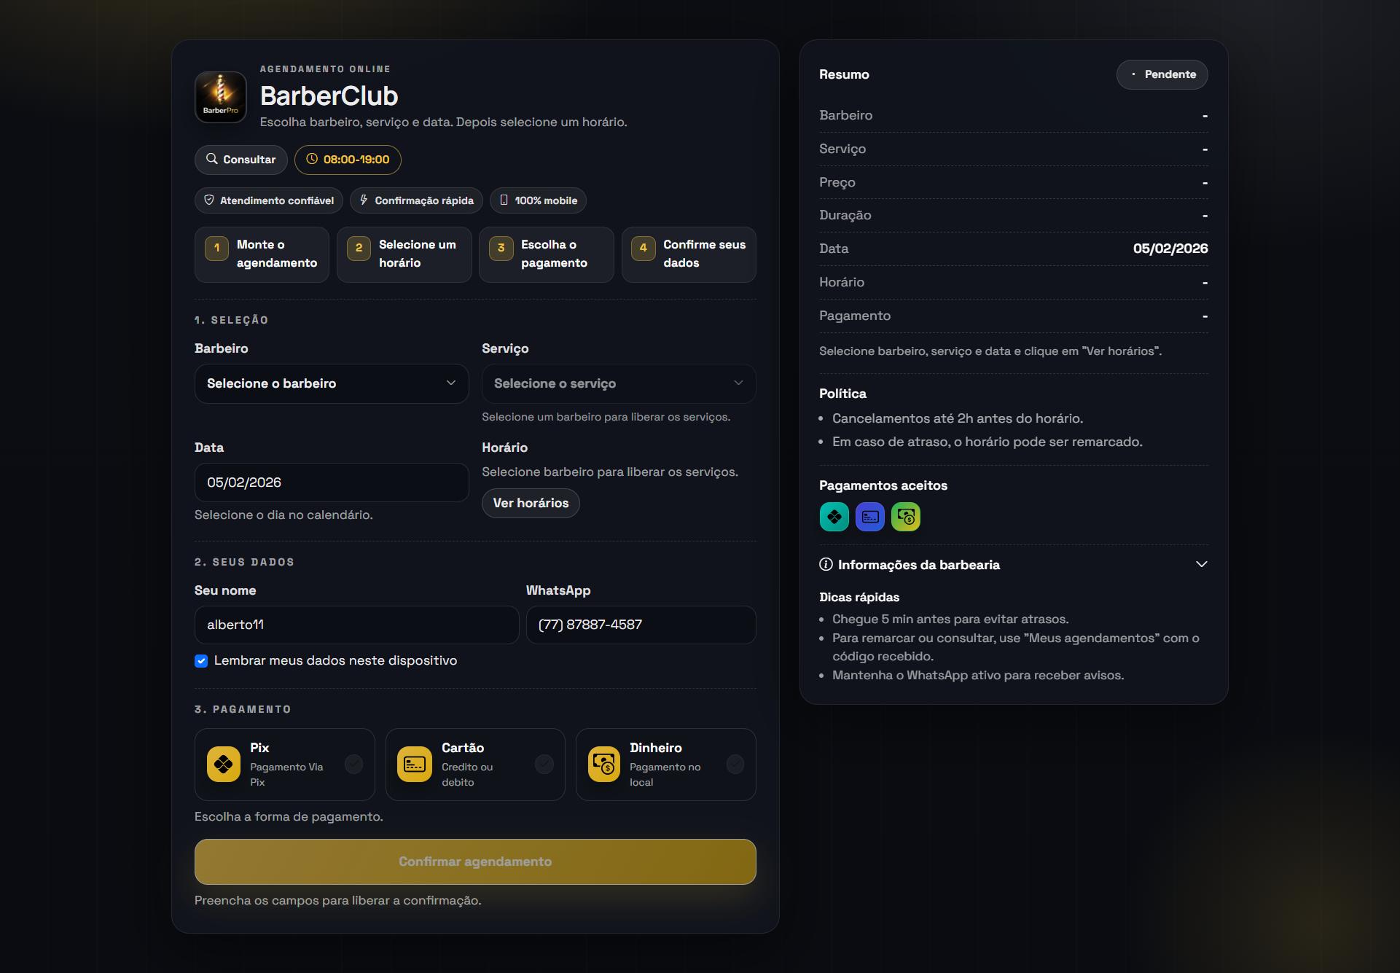Select step 2 Selecione um horário
This screenshot has height=973, width=1400.
[404, 254]
